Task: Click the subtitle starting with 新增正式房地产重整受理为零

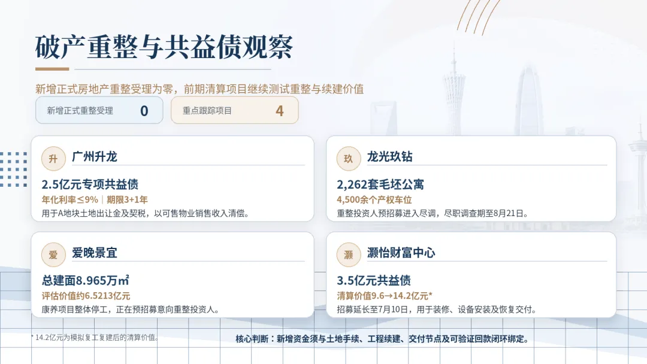Action: coord(199,89)
